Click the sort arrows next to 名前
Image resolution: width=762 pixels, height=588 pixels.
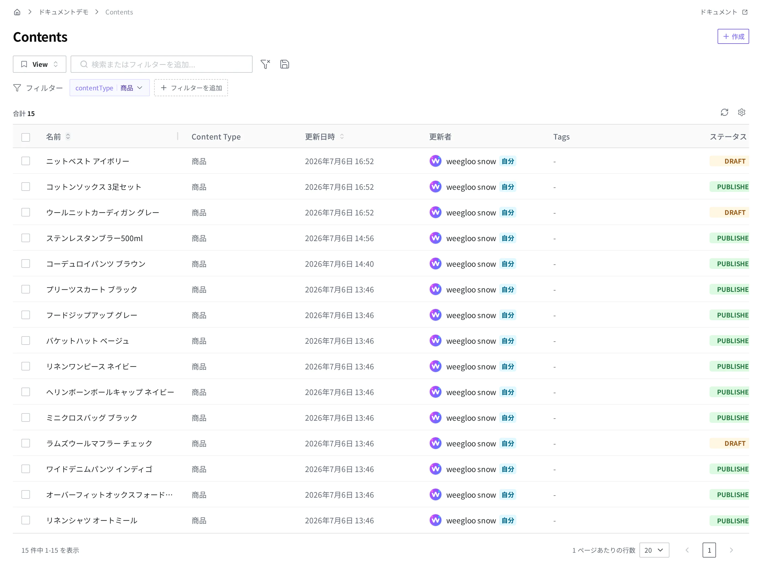[68, 137]
